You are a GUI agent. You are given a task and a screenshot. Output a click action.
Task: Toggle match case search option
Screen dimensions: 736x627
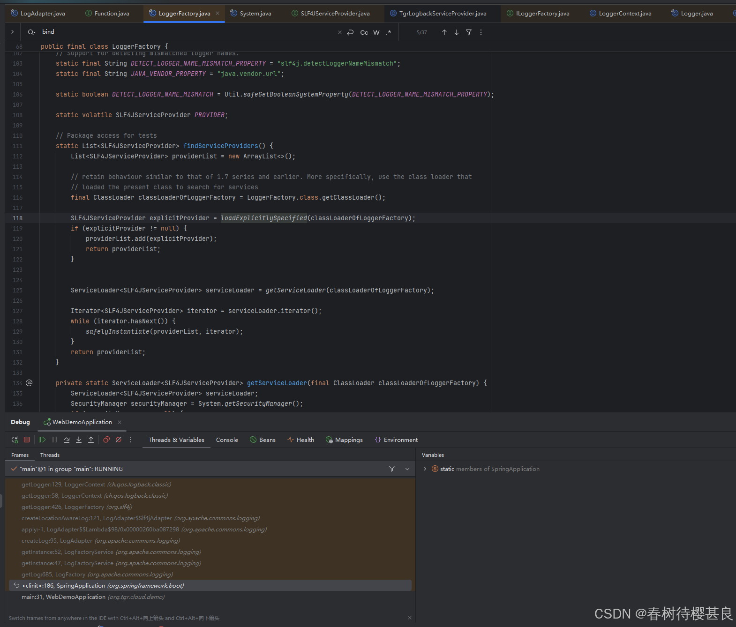tap(364, 32)
